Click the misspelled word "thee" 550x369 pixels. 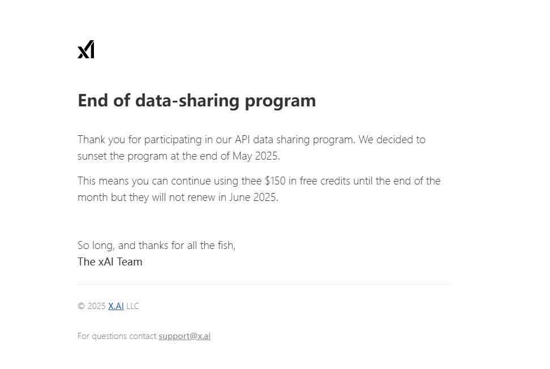pos(251,181)
